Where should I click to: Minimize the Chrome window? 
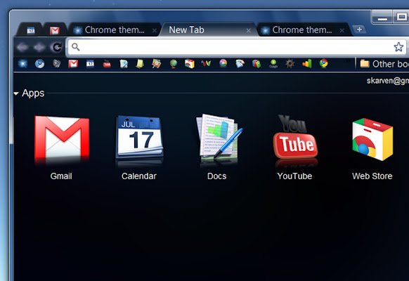coord(382,18)
